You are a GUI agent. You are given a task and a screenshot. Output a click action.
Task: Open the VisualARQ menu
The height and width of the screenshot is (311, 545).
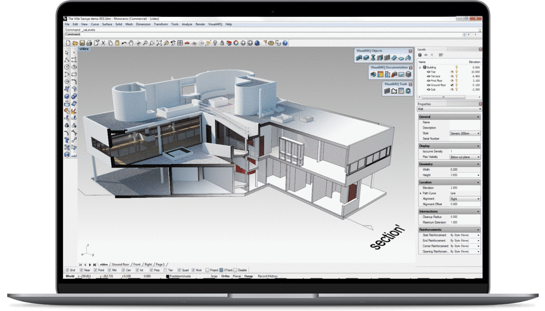coord(215,24)
